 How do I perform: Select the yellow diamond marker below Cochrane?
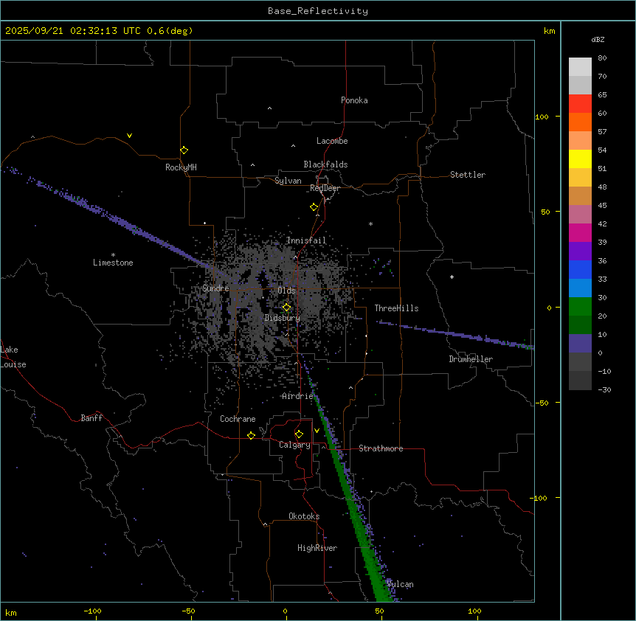point(251,435)
